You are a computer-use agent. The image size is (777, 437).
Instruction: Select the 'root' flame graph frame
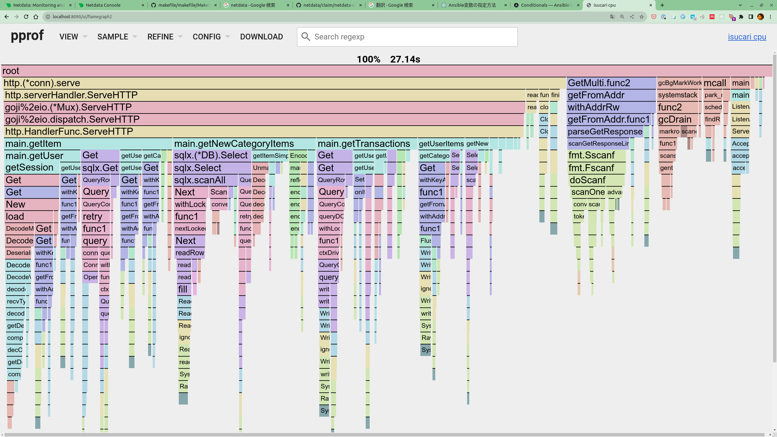387,71
